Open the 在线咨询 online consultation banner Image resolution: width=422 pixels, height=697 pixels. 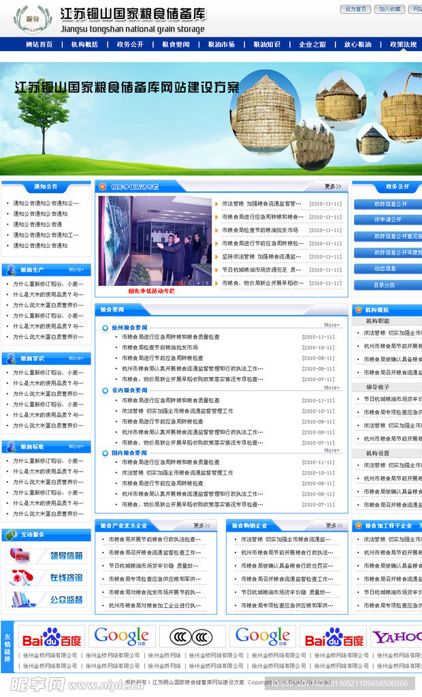pos(46,578)
